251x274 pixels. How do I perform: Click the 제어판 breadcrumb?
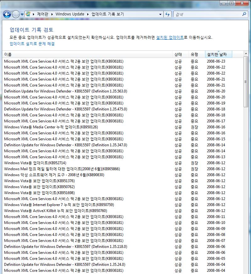pyautogui.click(x=43, y=14)
